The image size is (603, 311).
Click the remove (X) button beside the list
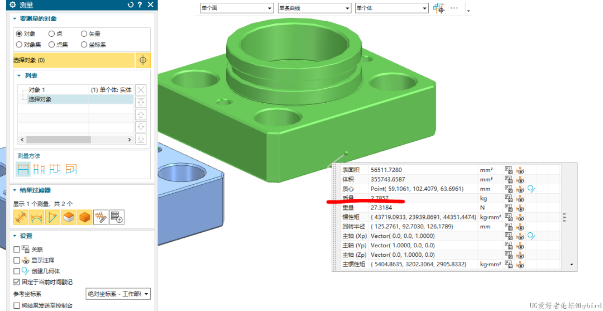[141, 90]
